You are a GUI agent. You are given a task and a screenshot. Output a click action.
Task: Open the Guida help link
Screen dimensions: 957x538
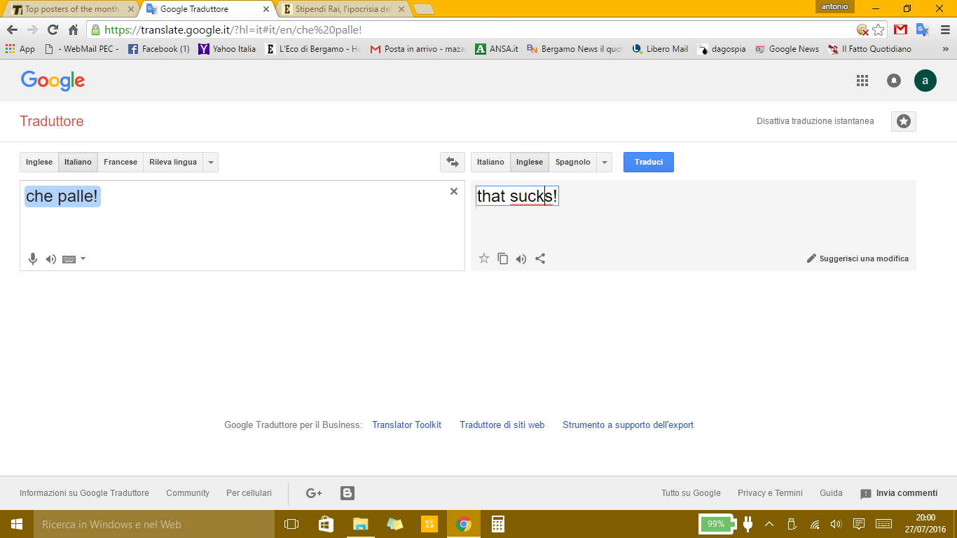[831, 493]
